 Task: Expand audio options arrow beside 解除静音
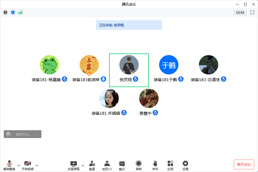tap(19, 166)
